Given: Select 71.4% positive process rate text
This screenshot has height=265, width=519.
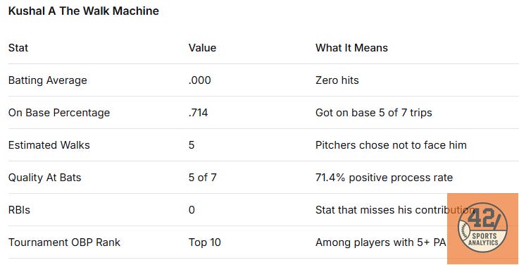Looking at the screenshot, I should click(384, 178).
